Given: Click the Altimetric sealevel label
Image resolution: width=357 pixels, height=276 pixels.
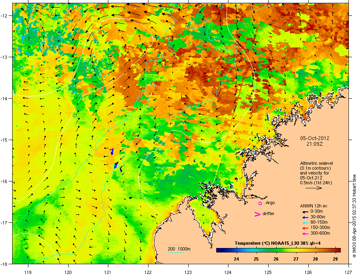Looking at the screenshot, I should pos(316,163).
